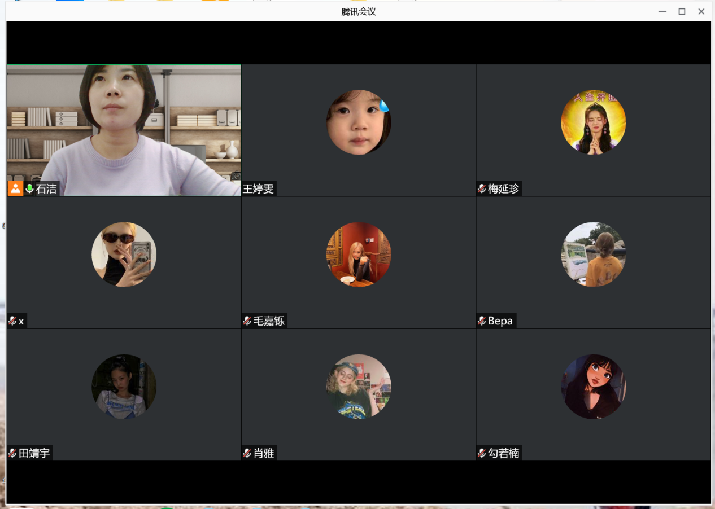Click 王婷雯's child face avatar
This screenshot has height=509, width=715.
pos(359,122)
